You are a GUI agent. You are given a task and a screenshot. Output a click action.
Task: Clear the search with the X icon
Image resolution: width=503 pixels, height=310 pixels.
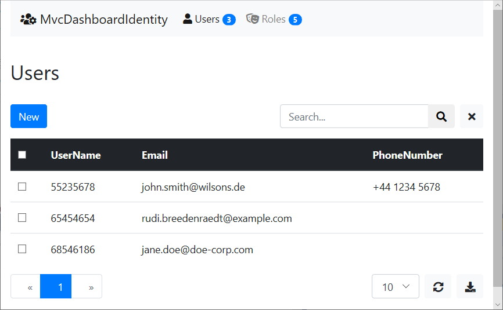coord(472,116)
